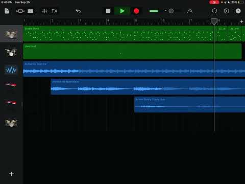Open song Settings button
This screenshot has height=184, width=245.
click(x=226, y=11)
